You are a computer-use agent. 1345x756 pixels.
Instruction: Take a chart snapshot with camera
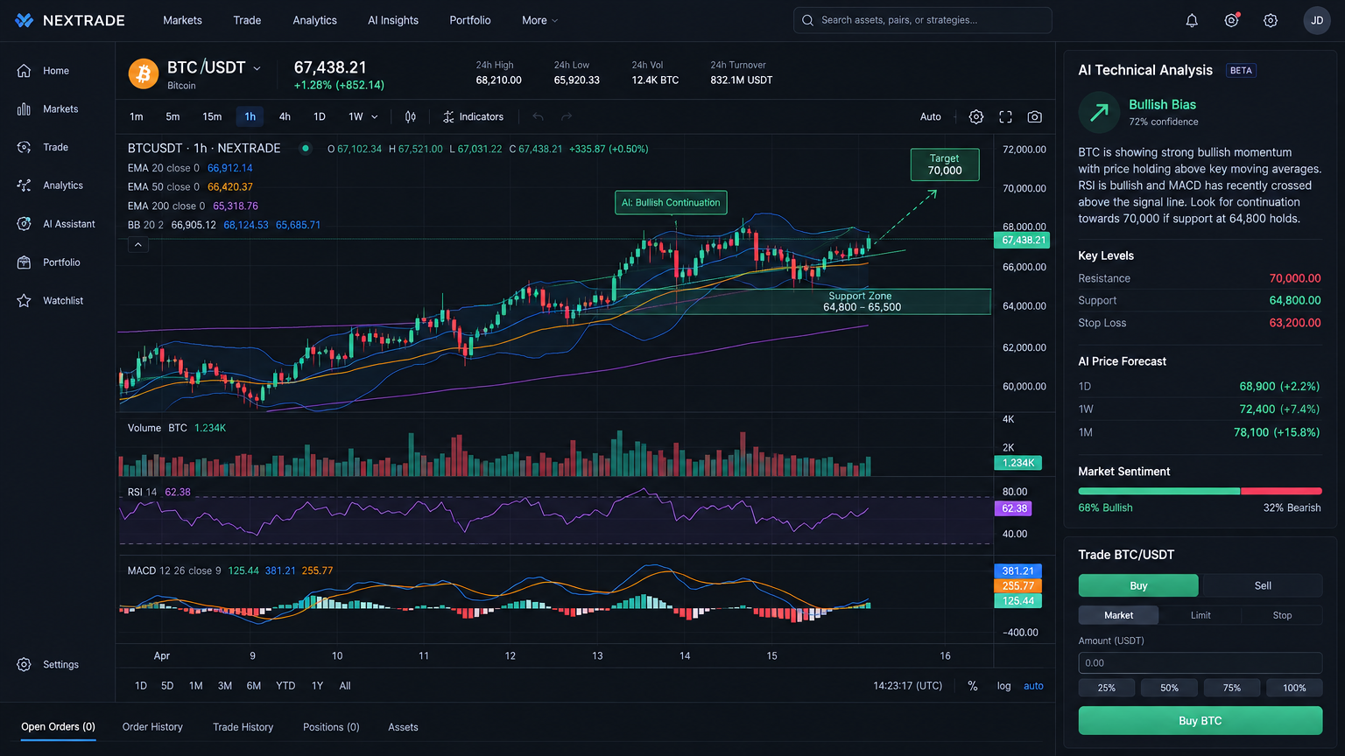point(1034,116)
